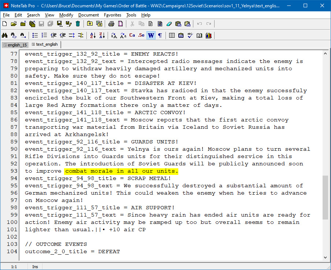The height and width of the screenshot is (270, 331).
Task: Click the trash can delete icon
Action: tap(78, 24)
